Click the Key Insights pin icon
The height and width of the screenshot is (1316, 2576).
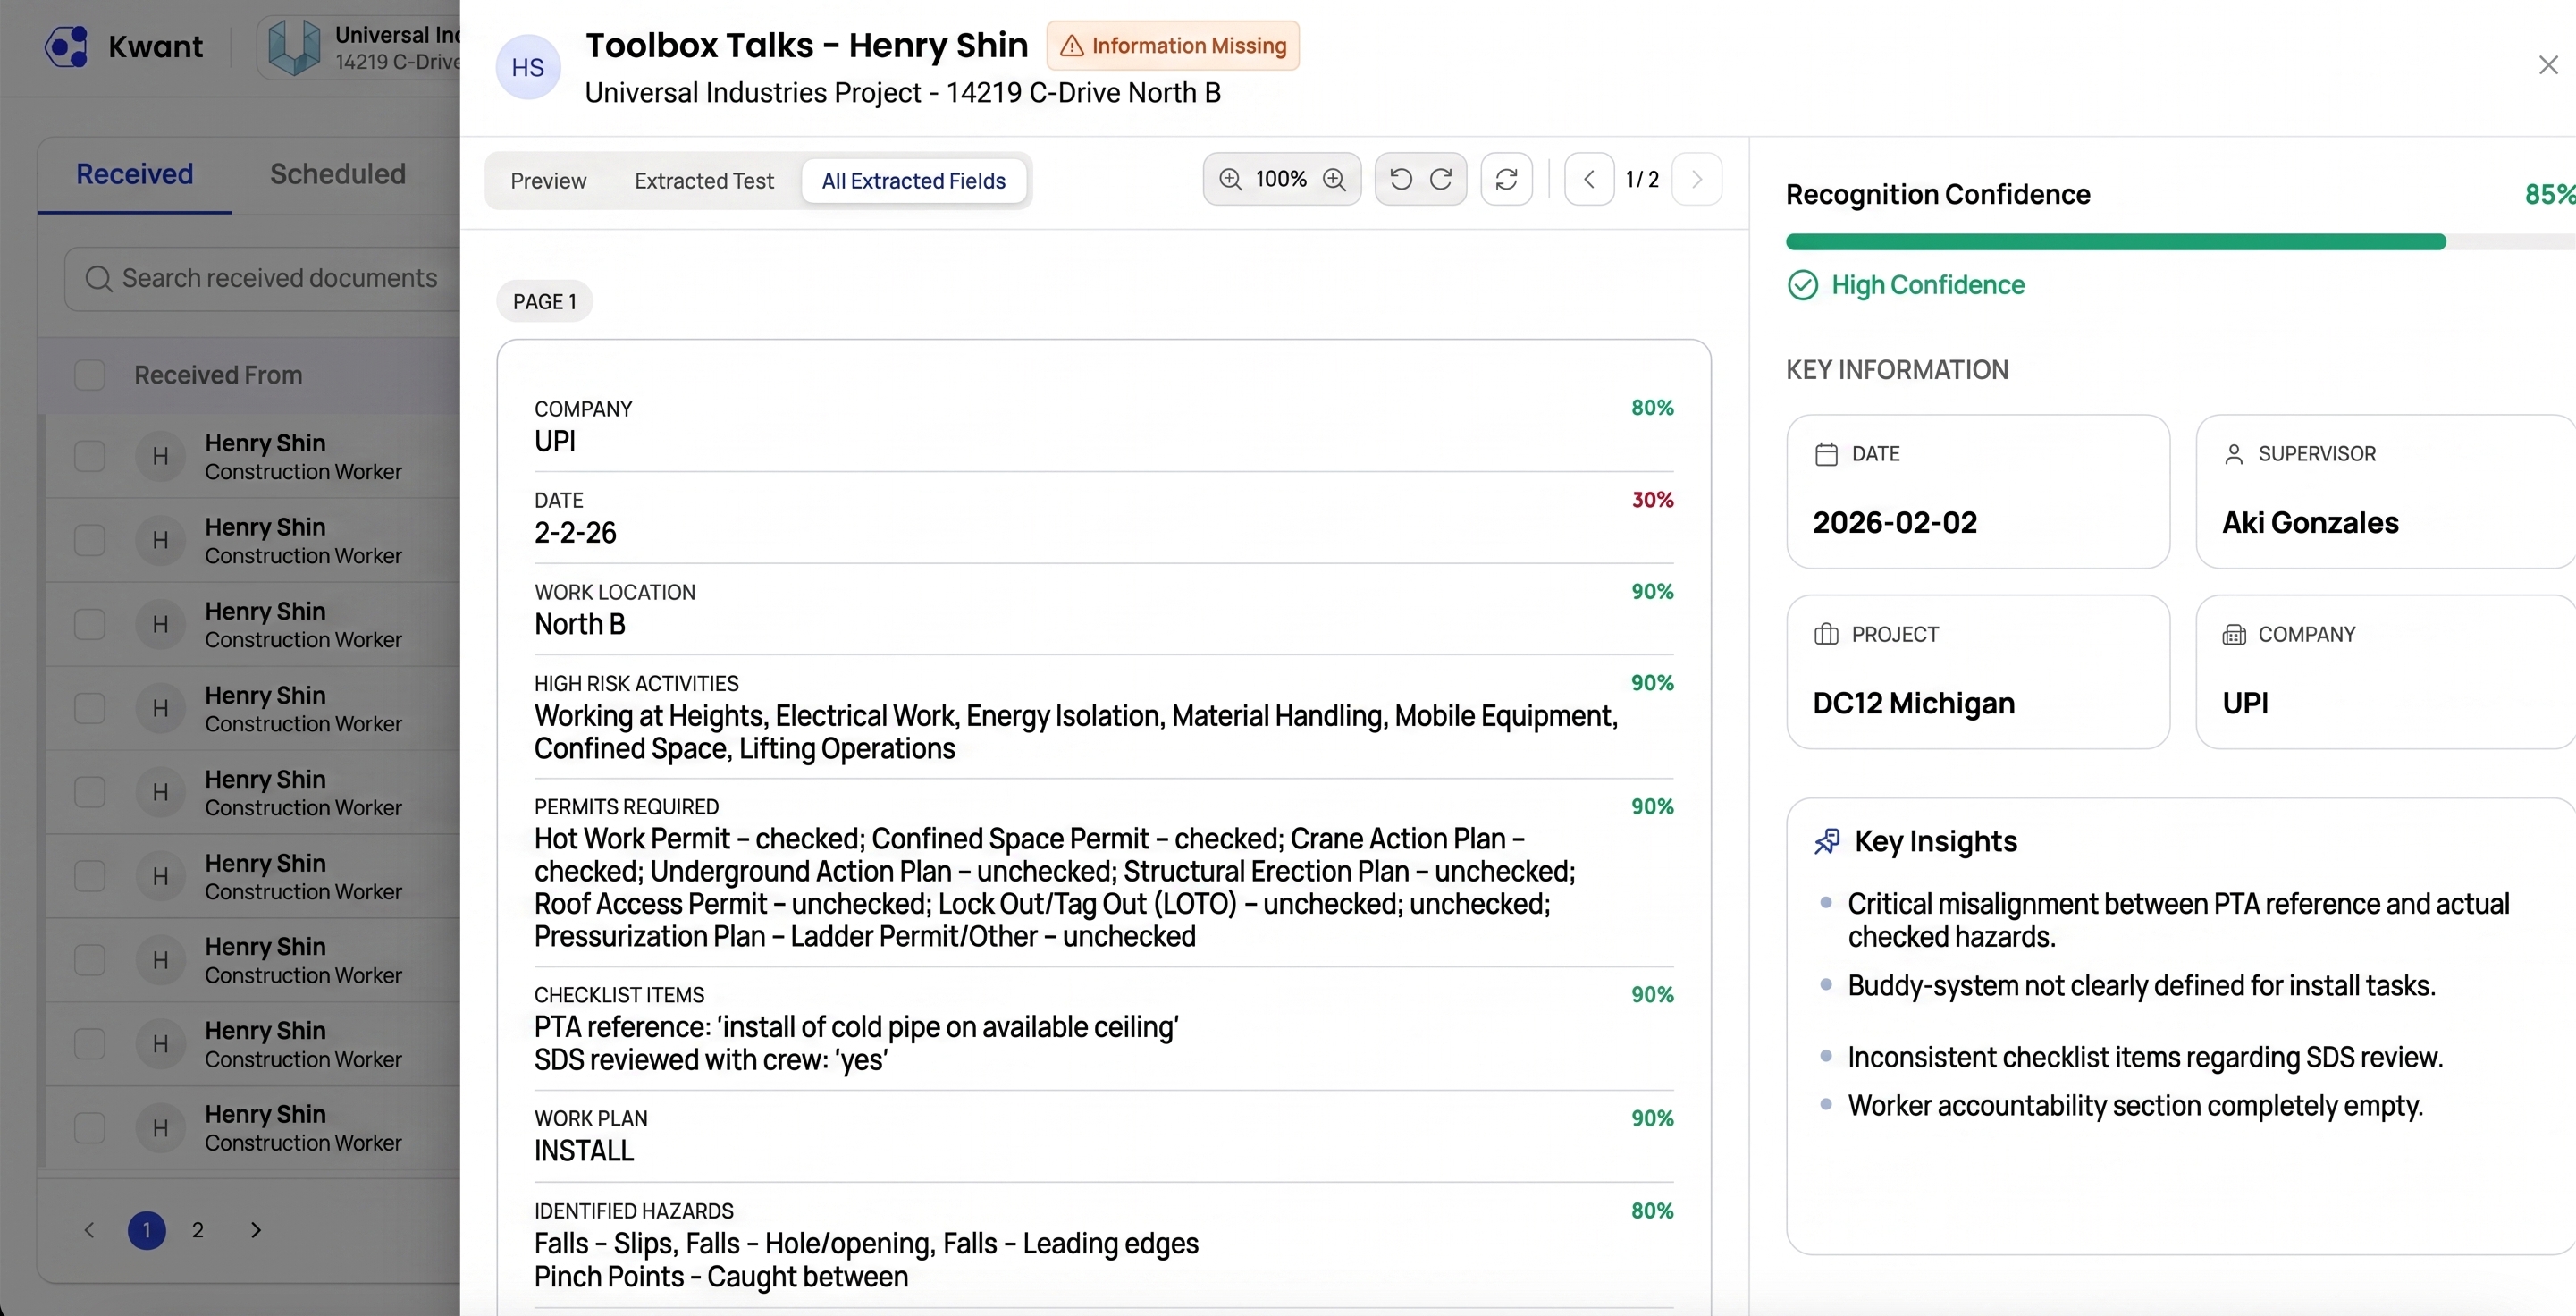coord(1827,841)
